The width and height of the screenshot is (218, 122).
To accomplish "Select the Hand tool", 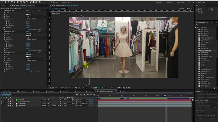I will coord(5,2).
